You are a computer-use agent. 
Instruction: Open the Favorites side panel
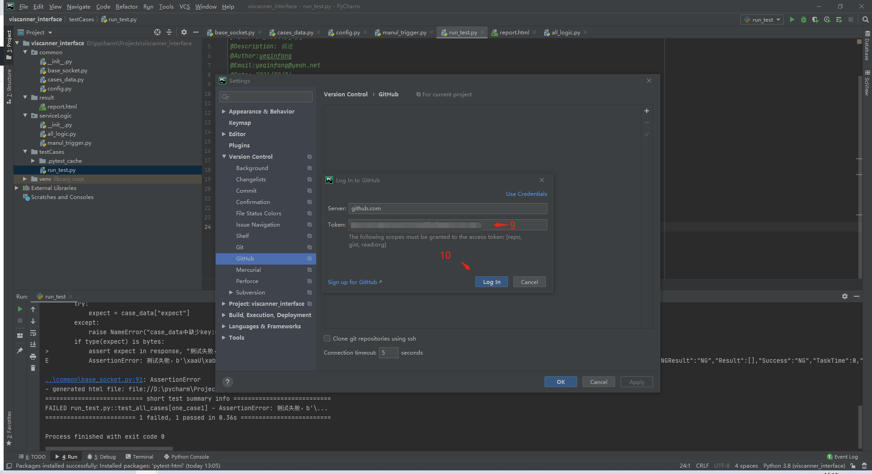(9, 428)
